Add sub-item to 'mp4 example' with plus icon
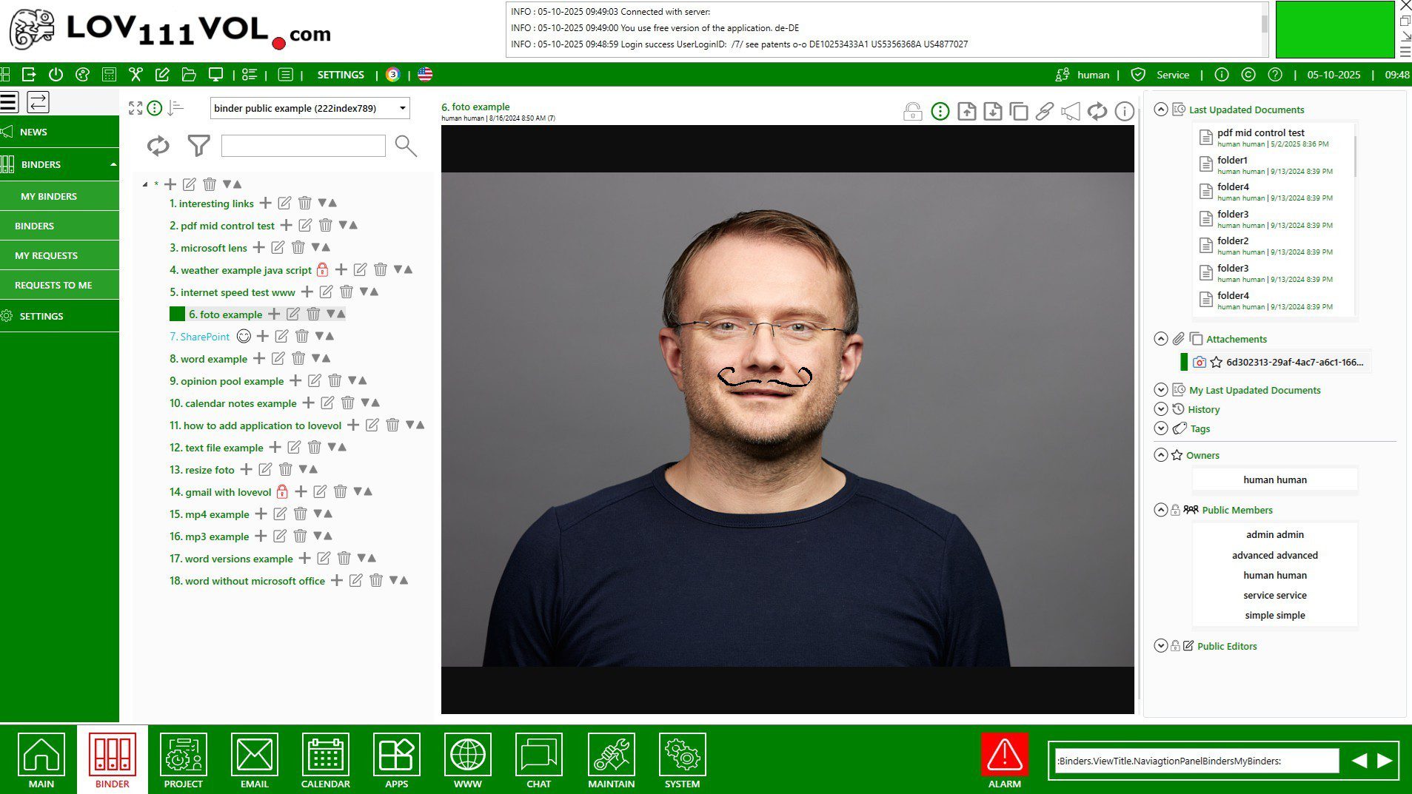The image size is (1412, 794). tap(261, 514)
